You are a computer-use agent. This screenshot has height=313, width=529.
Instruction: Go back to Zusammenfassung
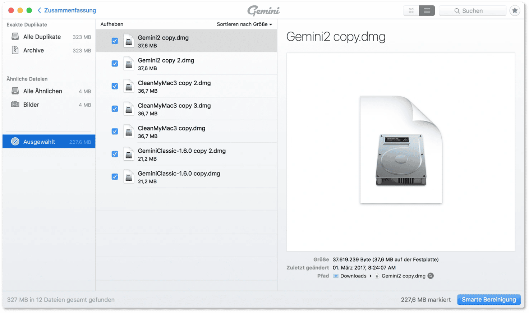click(67, 10)
